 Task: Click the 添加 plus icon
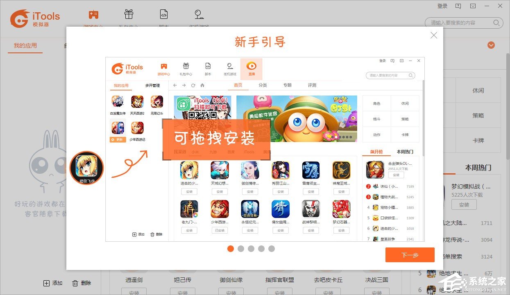point(46,283)
